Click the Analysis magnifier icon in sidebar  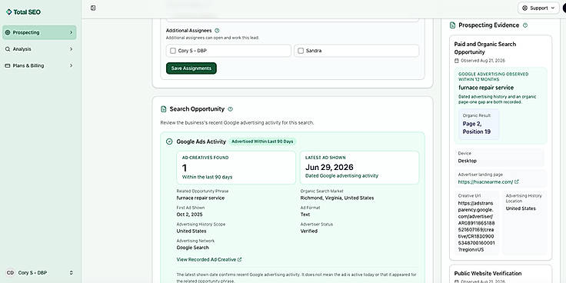(x=8, y=49)
